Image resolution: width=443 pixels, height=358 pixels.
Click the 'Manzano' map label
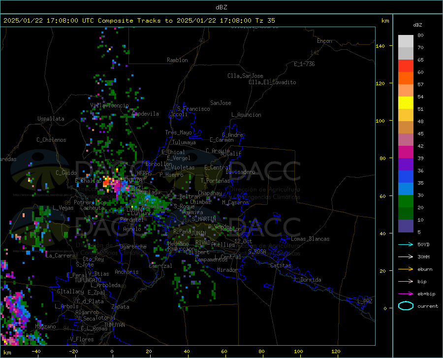click(x=45, y=326)
